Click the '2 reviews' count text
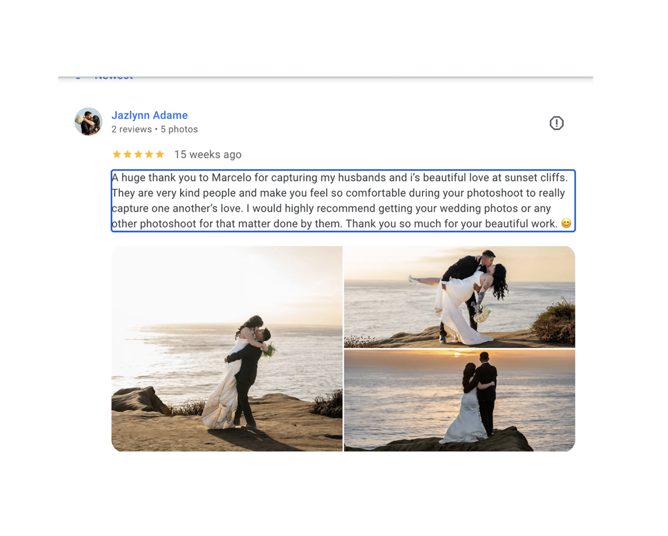Screen dimensions: 668x536 132,129
